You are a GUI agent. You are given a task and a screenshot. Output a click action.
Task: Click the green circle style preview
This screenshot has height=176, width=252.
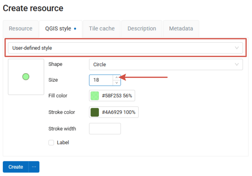tap(26, 77)
